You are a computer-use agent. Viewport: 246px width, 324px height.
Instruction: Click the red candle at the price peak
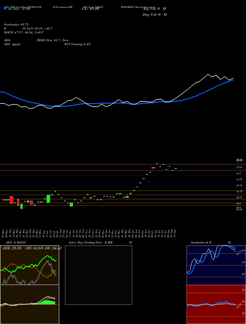(x=154, y=168)
